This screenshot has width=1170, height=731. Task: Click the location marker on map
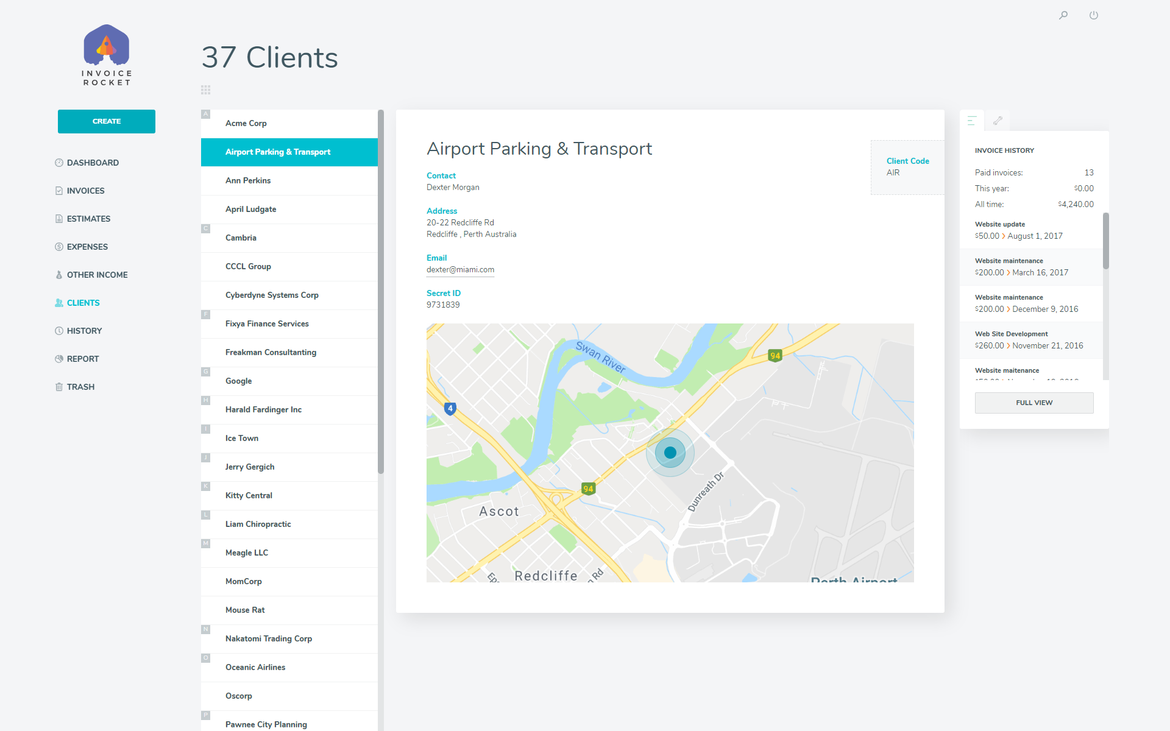tap(670, 453)
